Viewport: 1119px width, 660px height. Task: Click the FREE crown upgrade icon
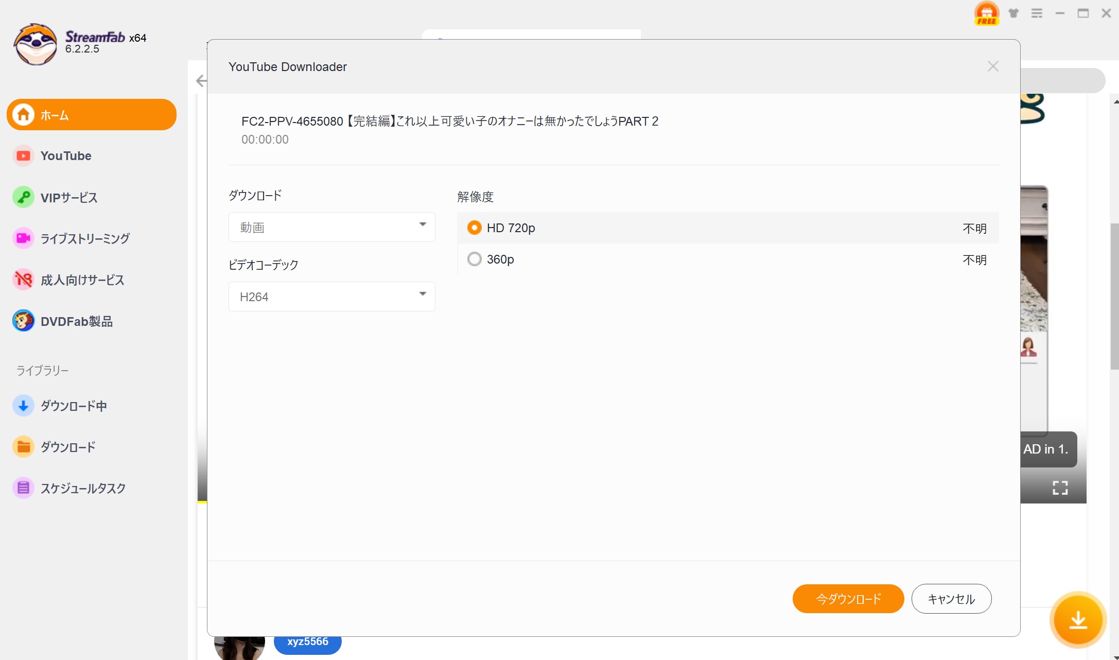tap(986, 13)
